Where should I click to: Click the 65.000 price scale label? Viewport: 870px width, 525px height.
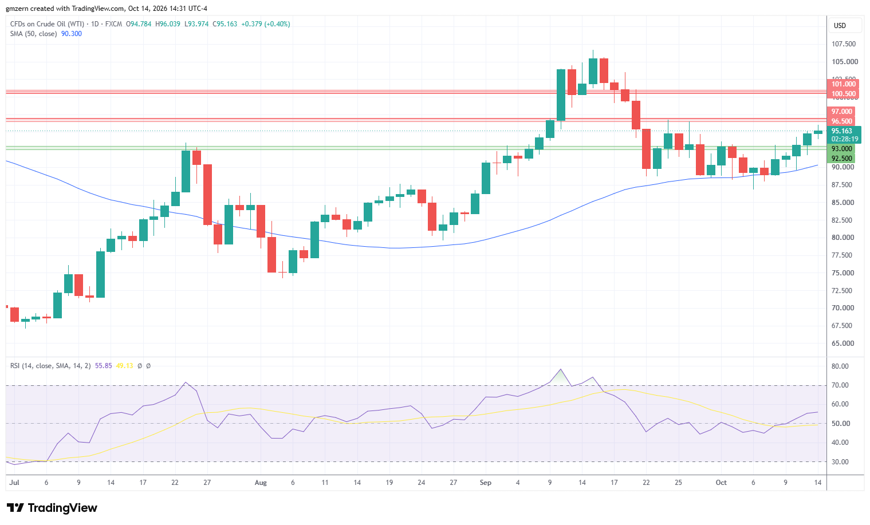tap(843, 344)
